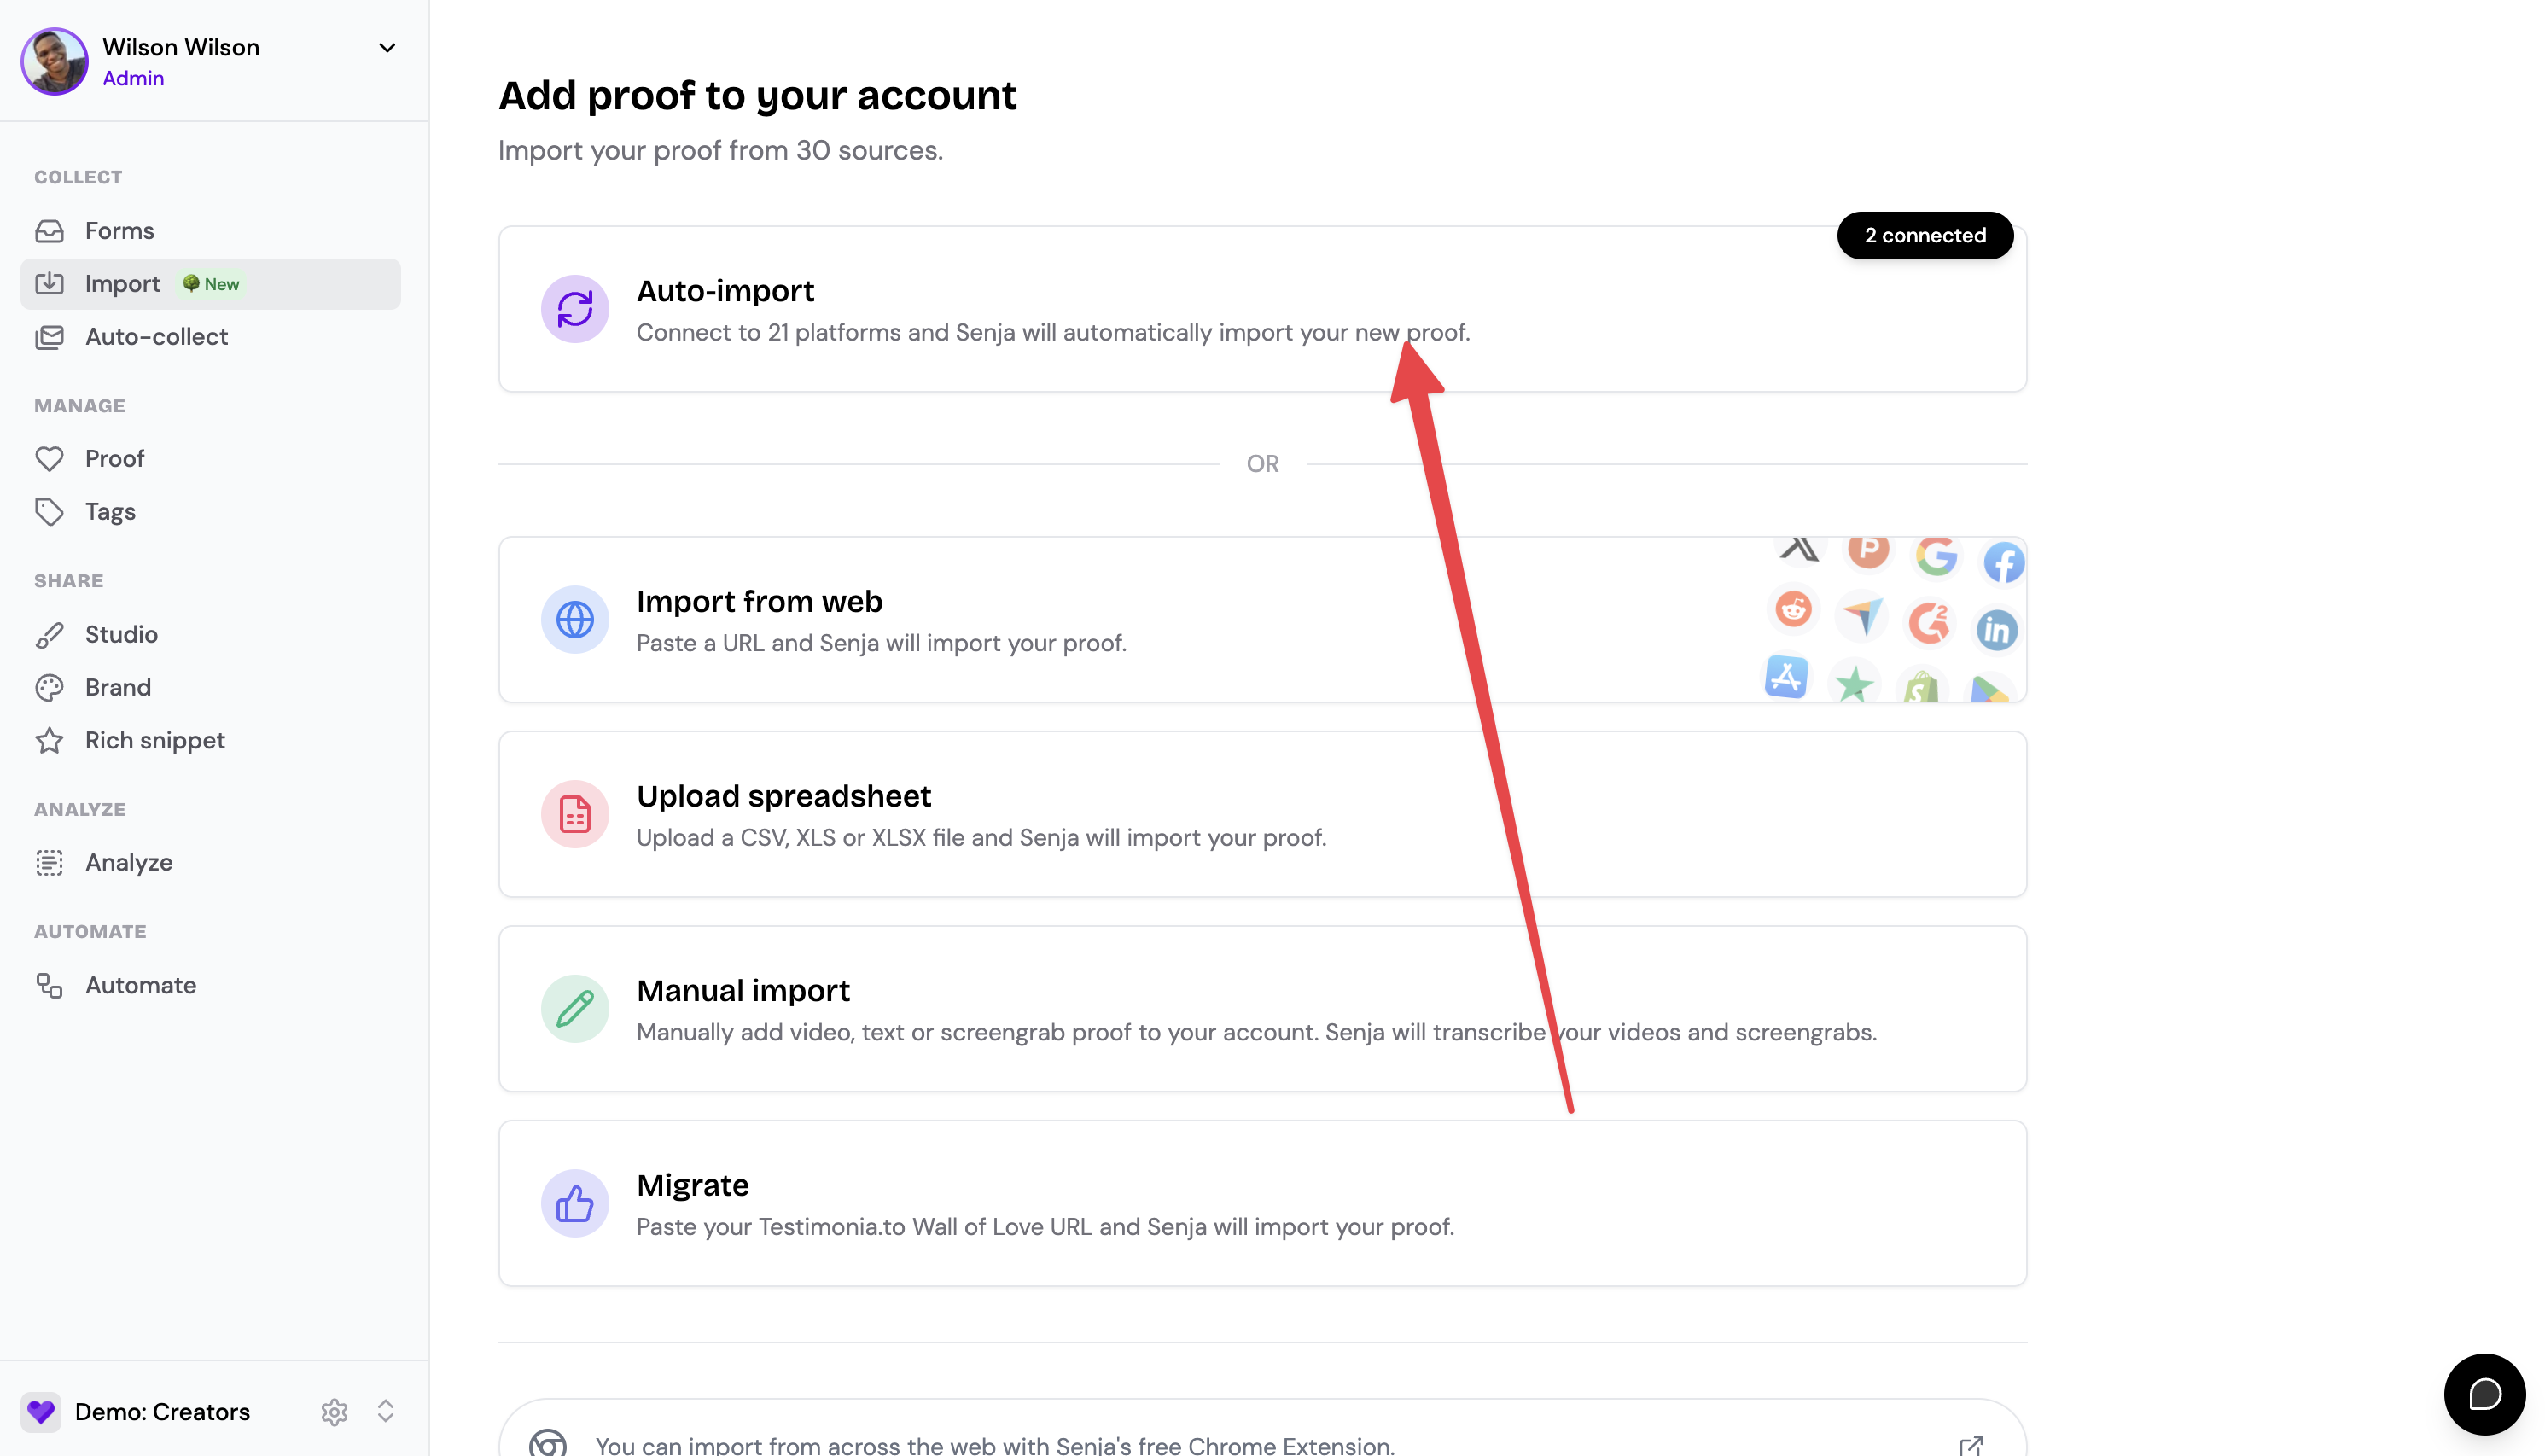Image resolution: width=2545 pixels, height=1456 pixels.
Task: Click the 2 connected badge
Action: tap(1925, 236)
